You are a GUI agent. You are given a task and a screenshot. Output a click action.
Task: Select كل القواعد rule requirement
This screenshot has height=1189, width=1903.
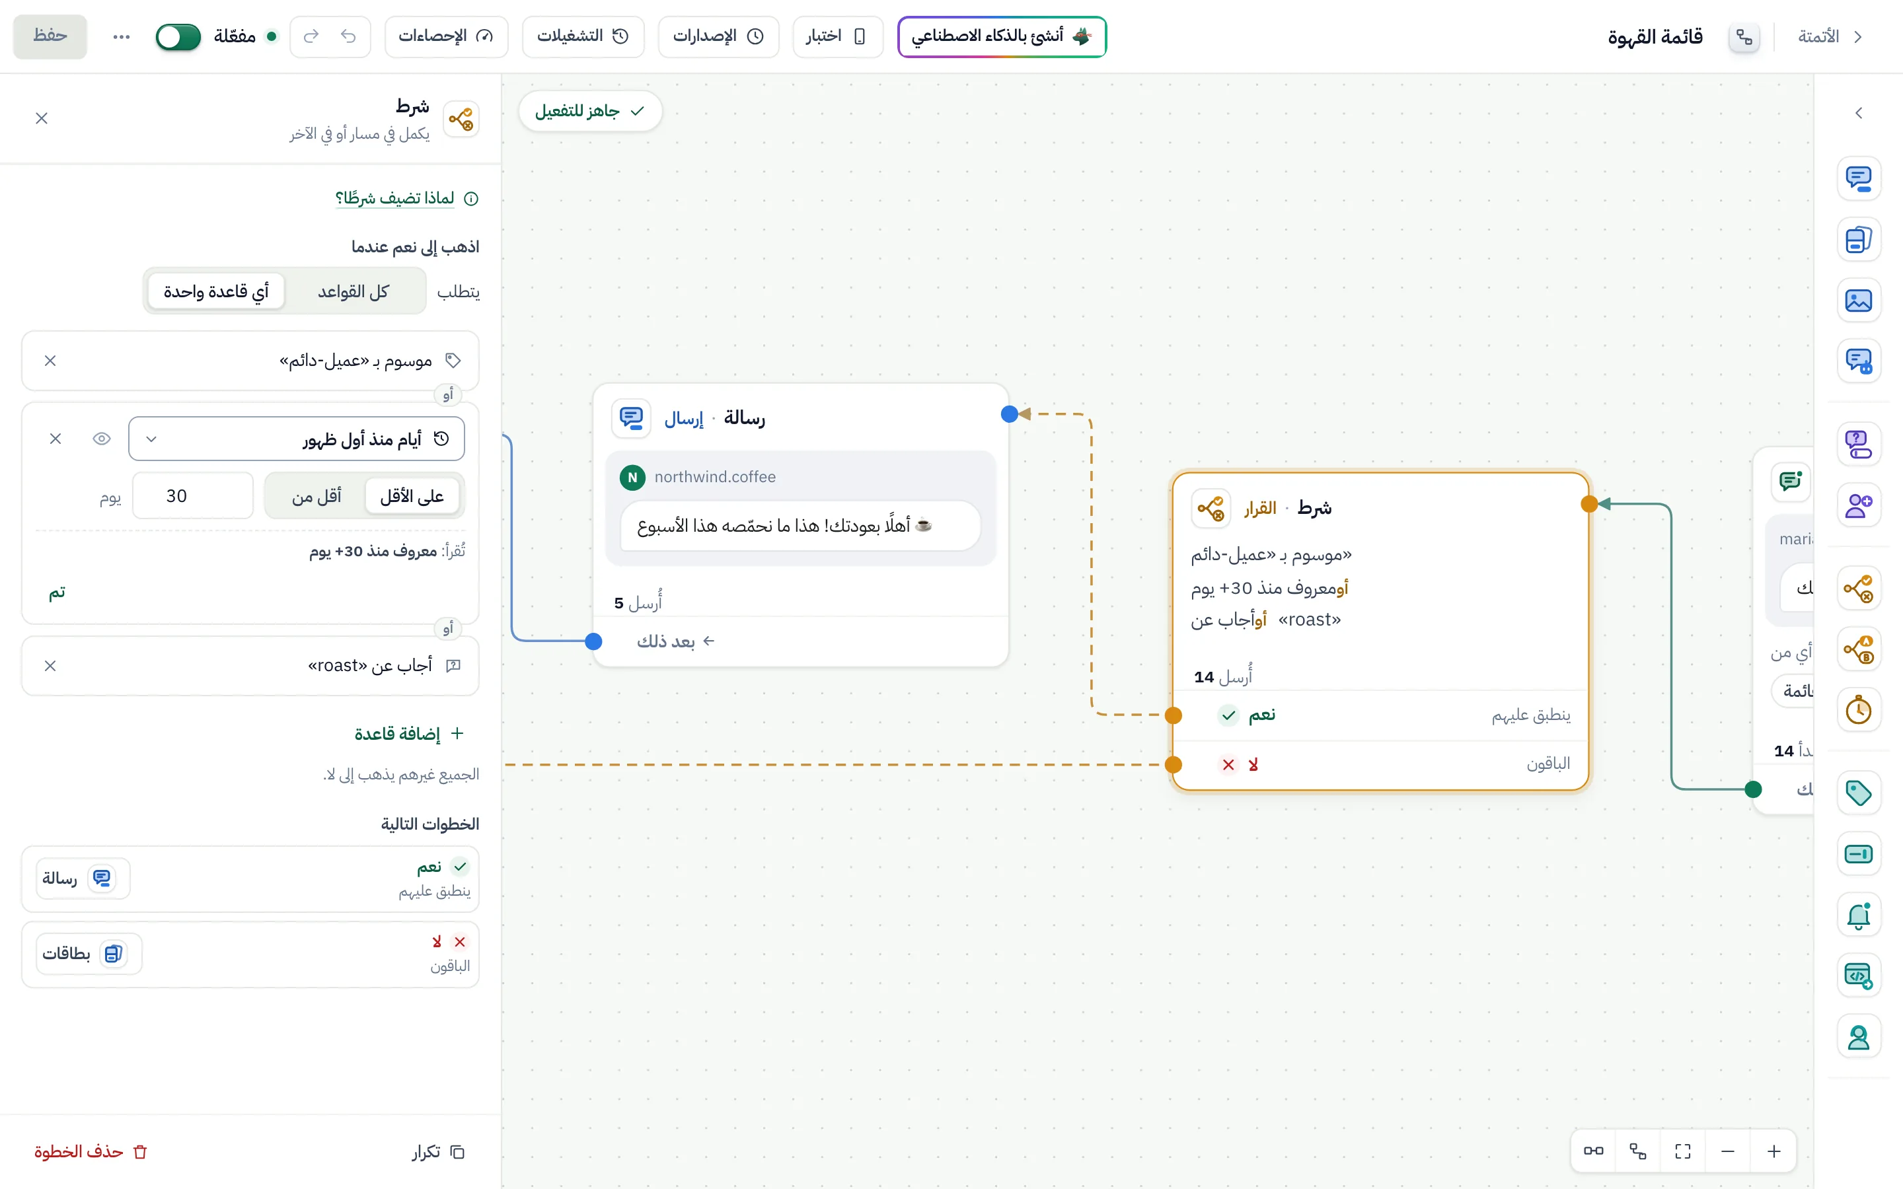tap(353, 292)
